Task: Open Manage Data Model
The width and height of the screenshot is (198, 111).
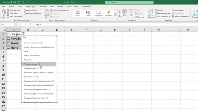Action: tap(180, 16)
